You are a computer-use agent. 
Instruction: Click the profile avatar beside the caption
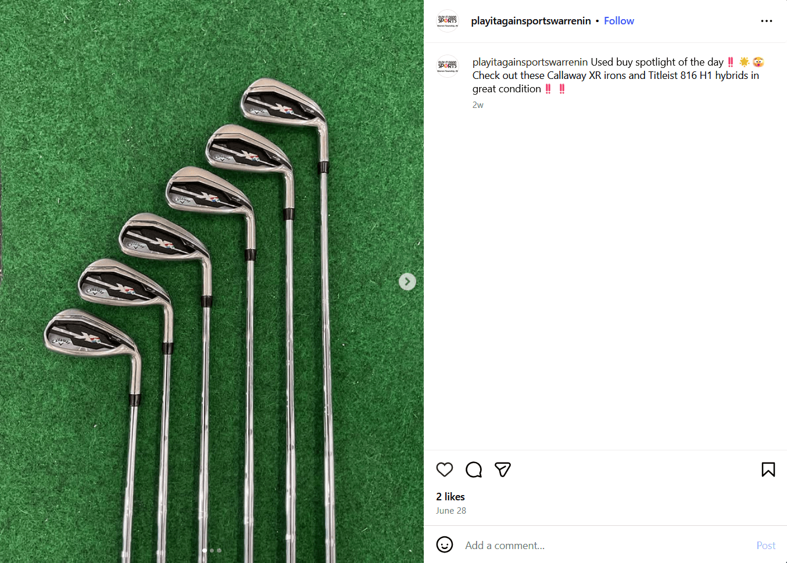pyautogui.click(x=448, y=66)
